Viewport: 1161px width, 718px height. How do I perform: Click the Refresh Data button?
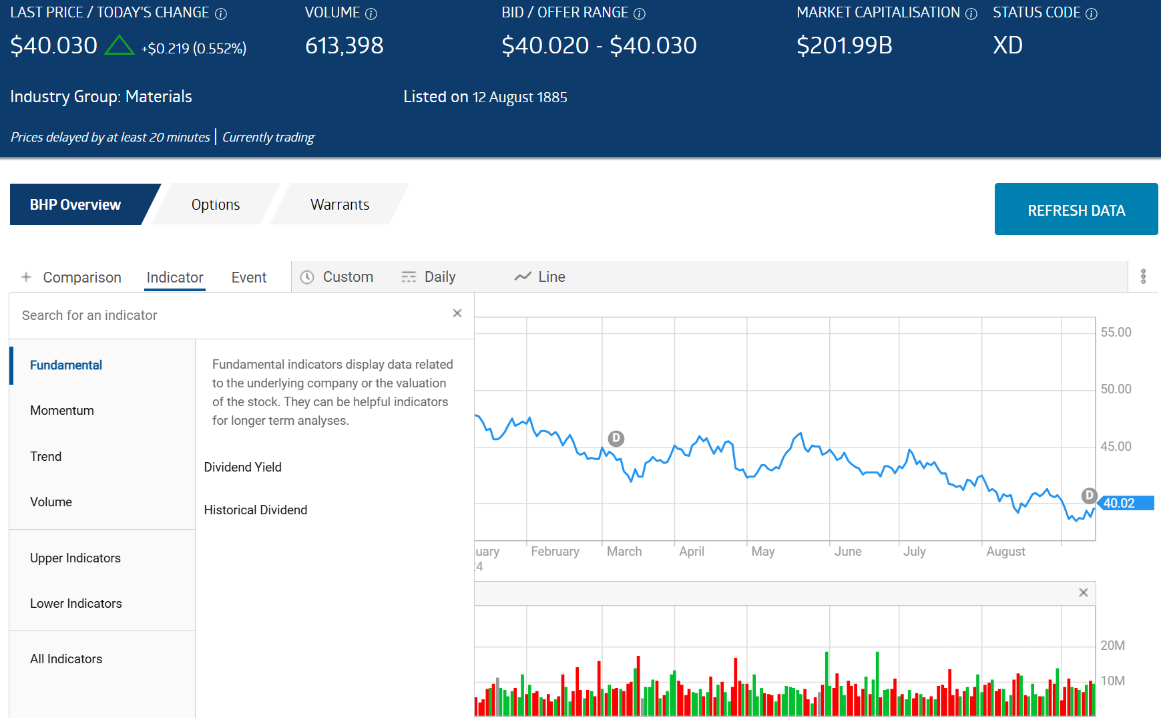point(1076,209)
